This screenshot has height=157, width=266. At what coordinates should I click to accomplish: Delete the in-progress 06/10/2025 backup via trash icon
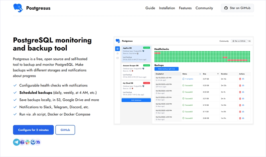(240, 79)
